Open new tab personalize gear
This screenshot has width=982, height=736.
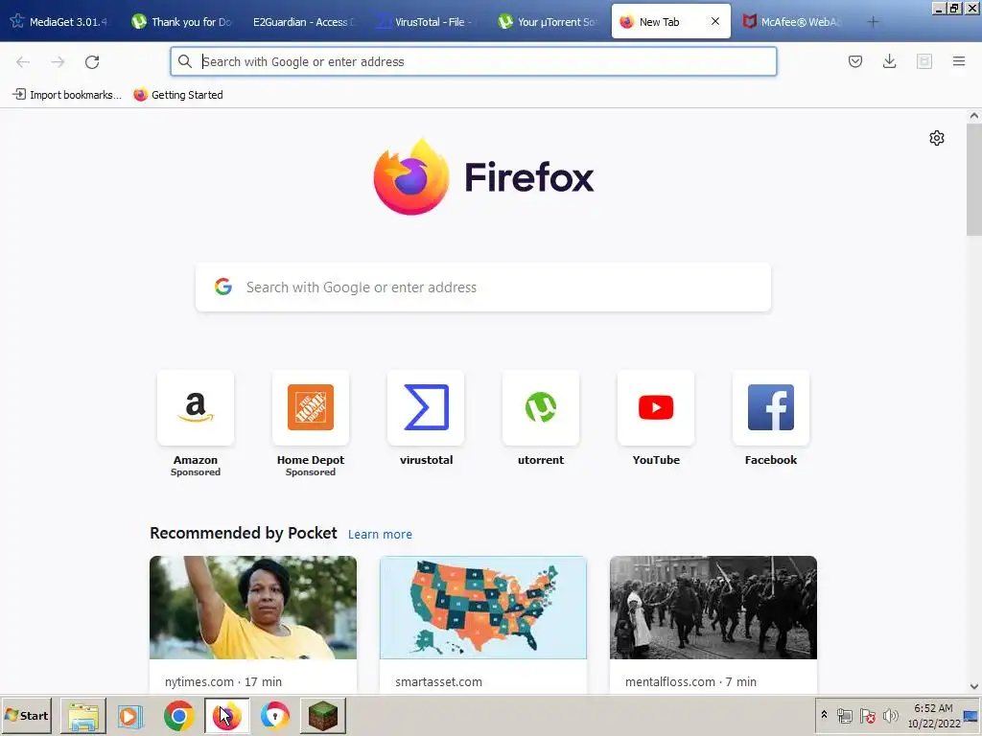936,138
